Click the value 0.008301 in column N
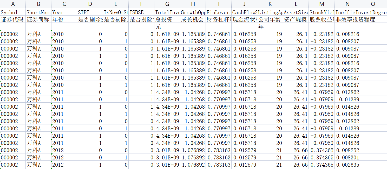Image resolution: width=387 pixels, height=169 pixels. coord(347,158)
